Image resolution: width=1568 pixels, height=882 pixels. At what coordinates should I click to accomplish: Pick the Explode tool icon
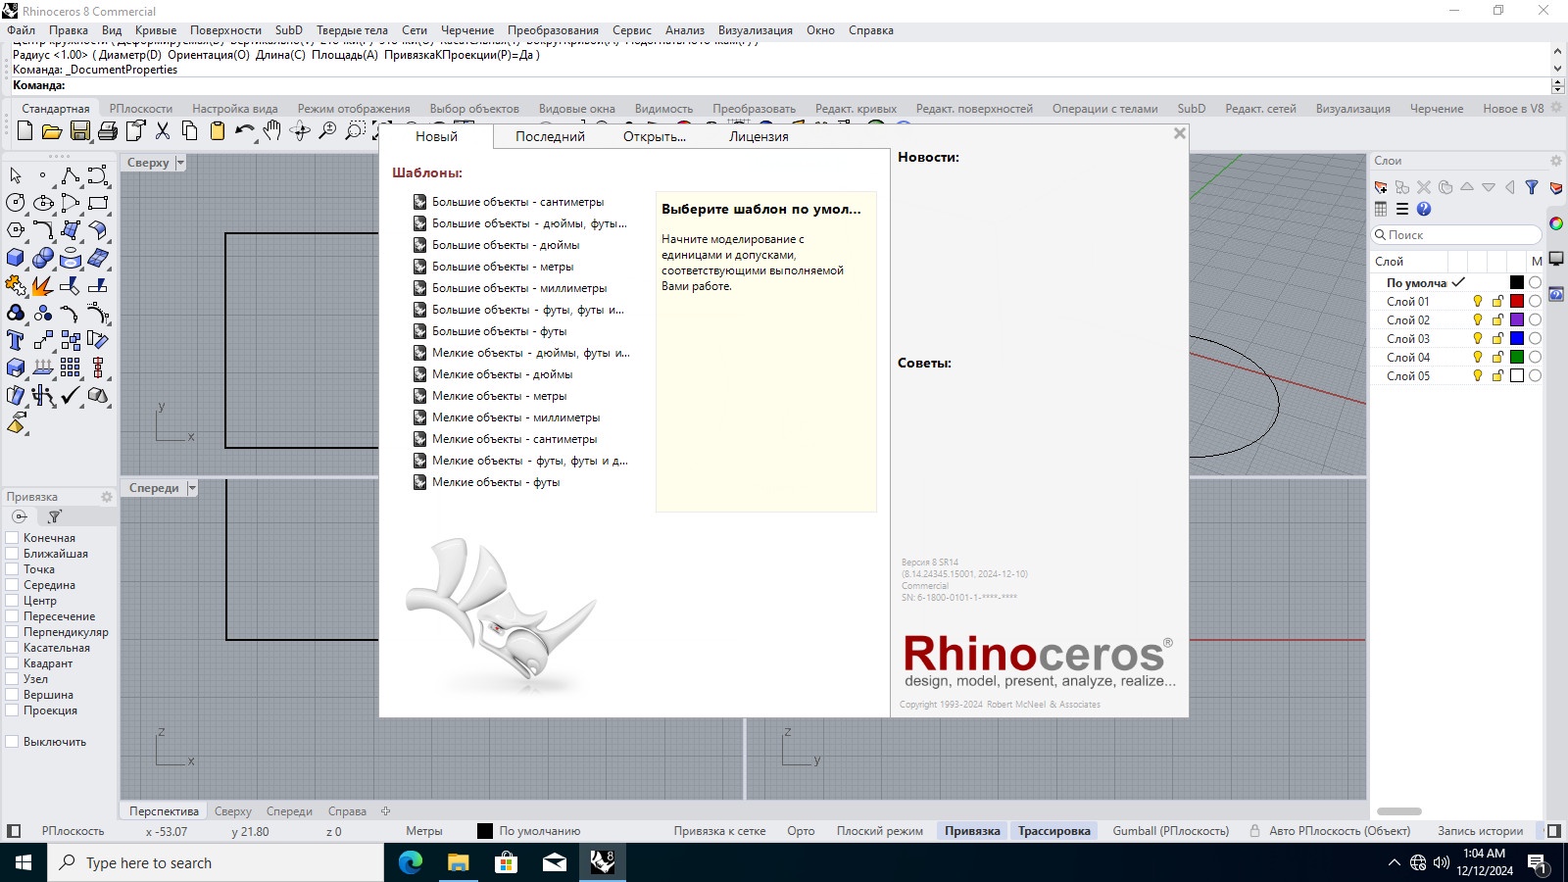pos(43,286)
